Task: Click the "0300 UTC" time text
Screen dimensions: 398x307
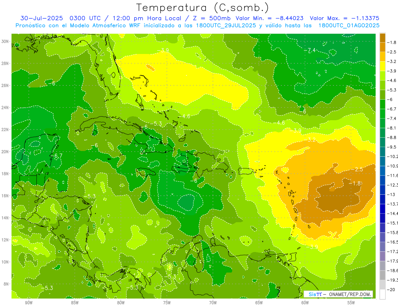Action: click(86, 18)
